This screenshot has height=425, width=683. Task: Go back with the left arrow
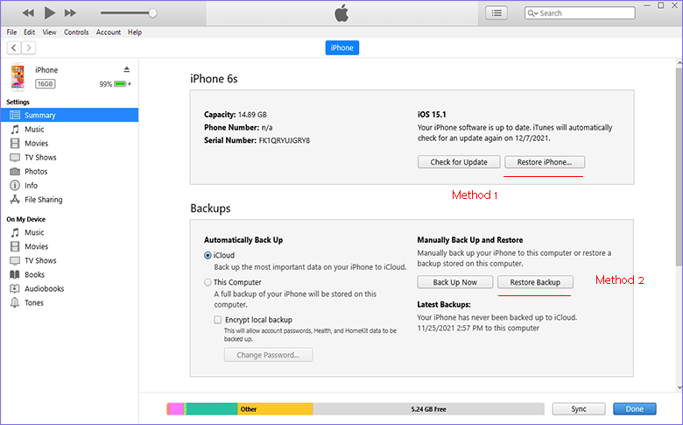tap(14, 47)
